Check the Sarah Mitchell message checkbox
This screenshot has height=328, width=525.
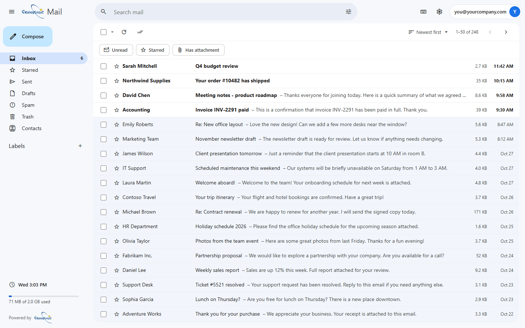coord(104,66)
